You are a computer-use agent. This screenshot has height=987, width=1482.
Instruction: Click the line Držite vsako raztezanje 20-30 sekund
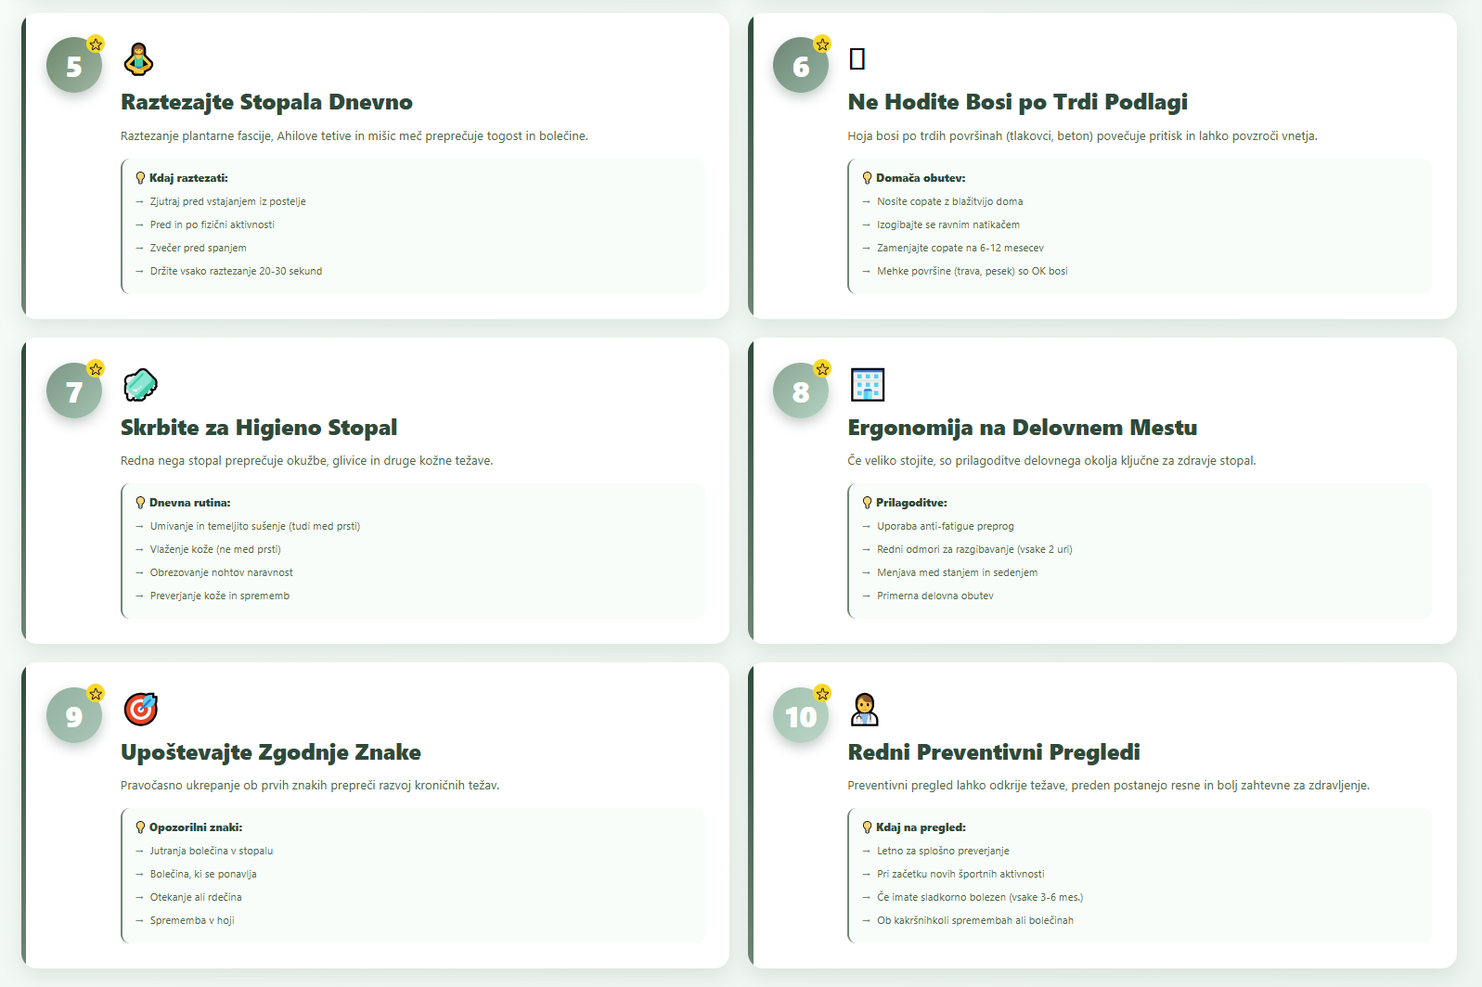click(x=236, y=271)
